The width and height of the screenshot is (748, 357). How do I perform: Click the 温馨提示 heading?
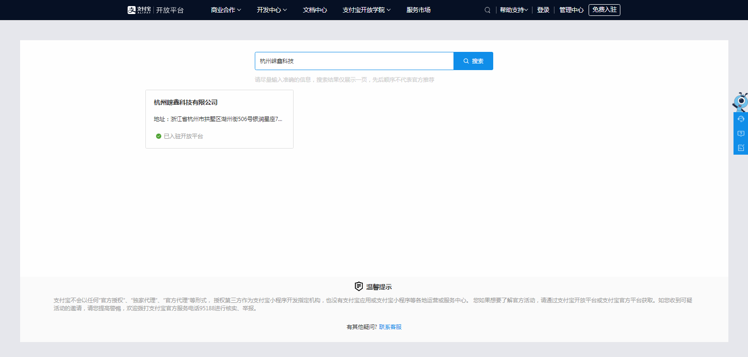tap(379, 287)
